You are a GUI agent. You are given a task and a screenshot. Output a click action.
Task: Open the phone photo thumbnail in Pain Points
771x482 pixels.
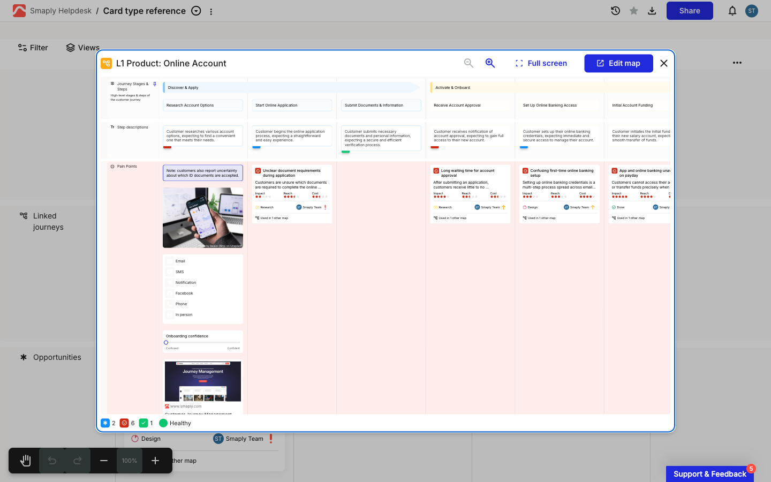pyautogui.click(x=203, y=217)
